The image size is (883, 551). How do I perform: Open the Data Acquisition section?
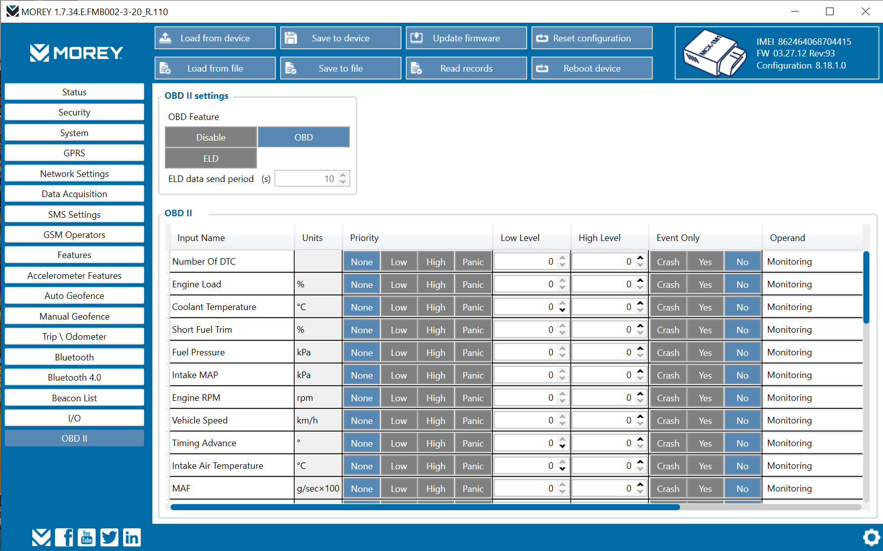pyautogui.click(x=74, y=194)
